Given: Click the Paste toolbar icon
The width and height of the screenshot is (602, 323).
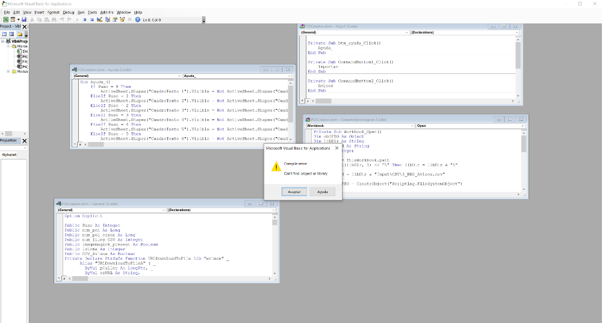Looking at the screenshot, I should tap(46, 20).
